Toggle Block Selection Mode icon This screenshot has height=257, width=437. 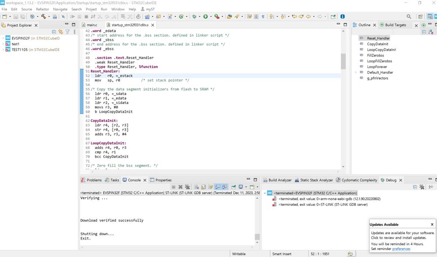pos(256,17)
